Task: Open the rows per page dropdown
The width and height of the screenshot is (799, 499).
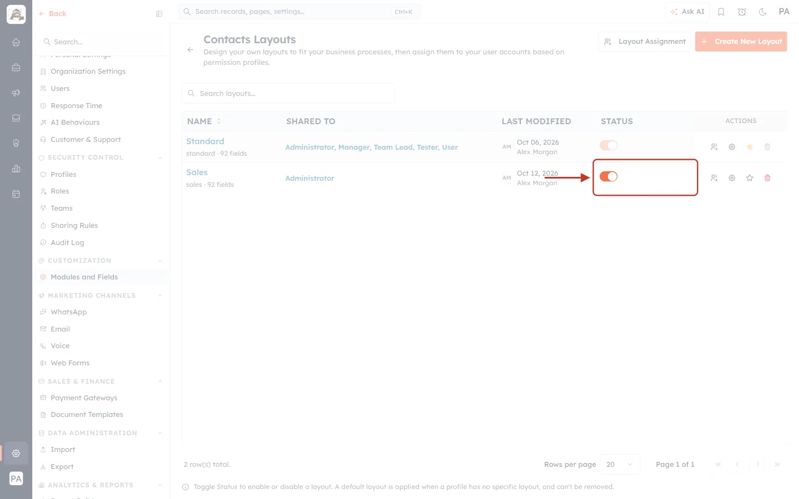Action: click(x=620, y=465)
